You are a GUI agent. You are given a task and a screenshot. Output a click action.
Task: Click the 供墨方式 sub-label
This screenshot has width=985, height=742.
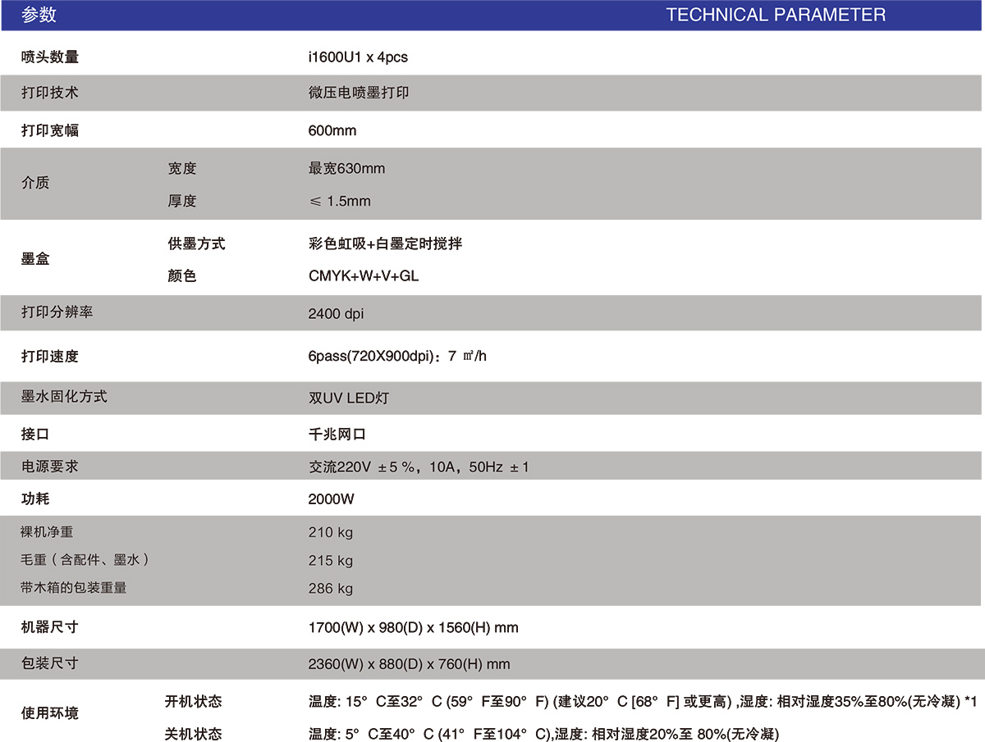(196, 244)
